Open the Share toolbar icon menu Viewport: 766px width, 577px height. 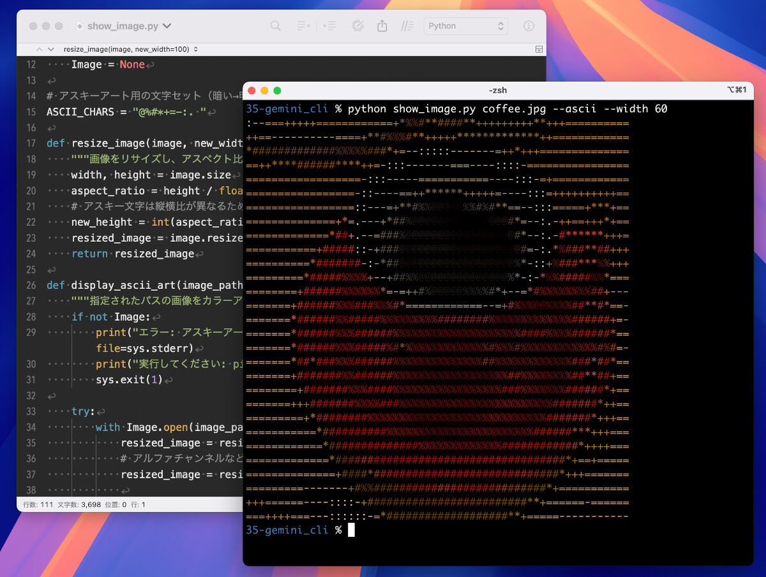click(x=382, y=26)
